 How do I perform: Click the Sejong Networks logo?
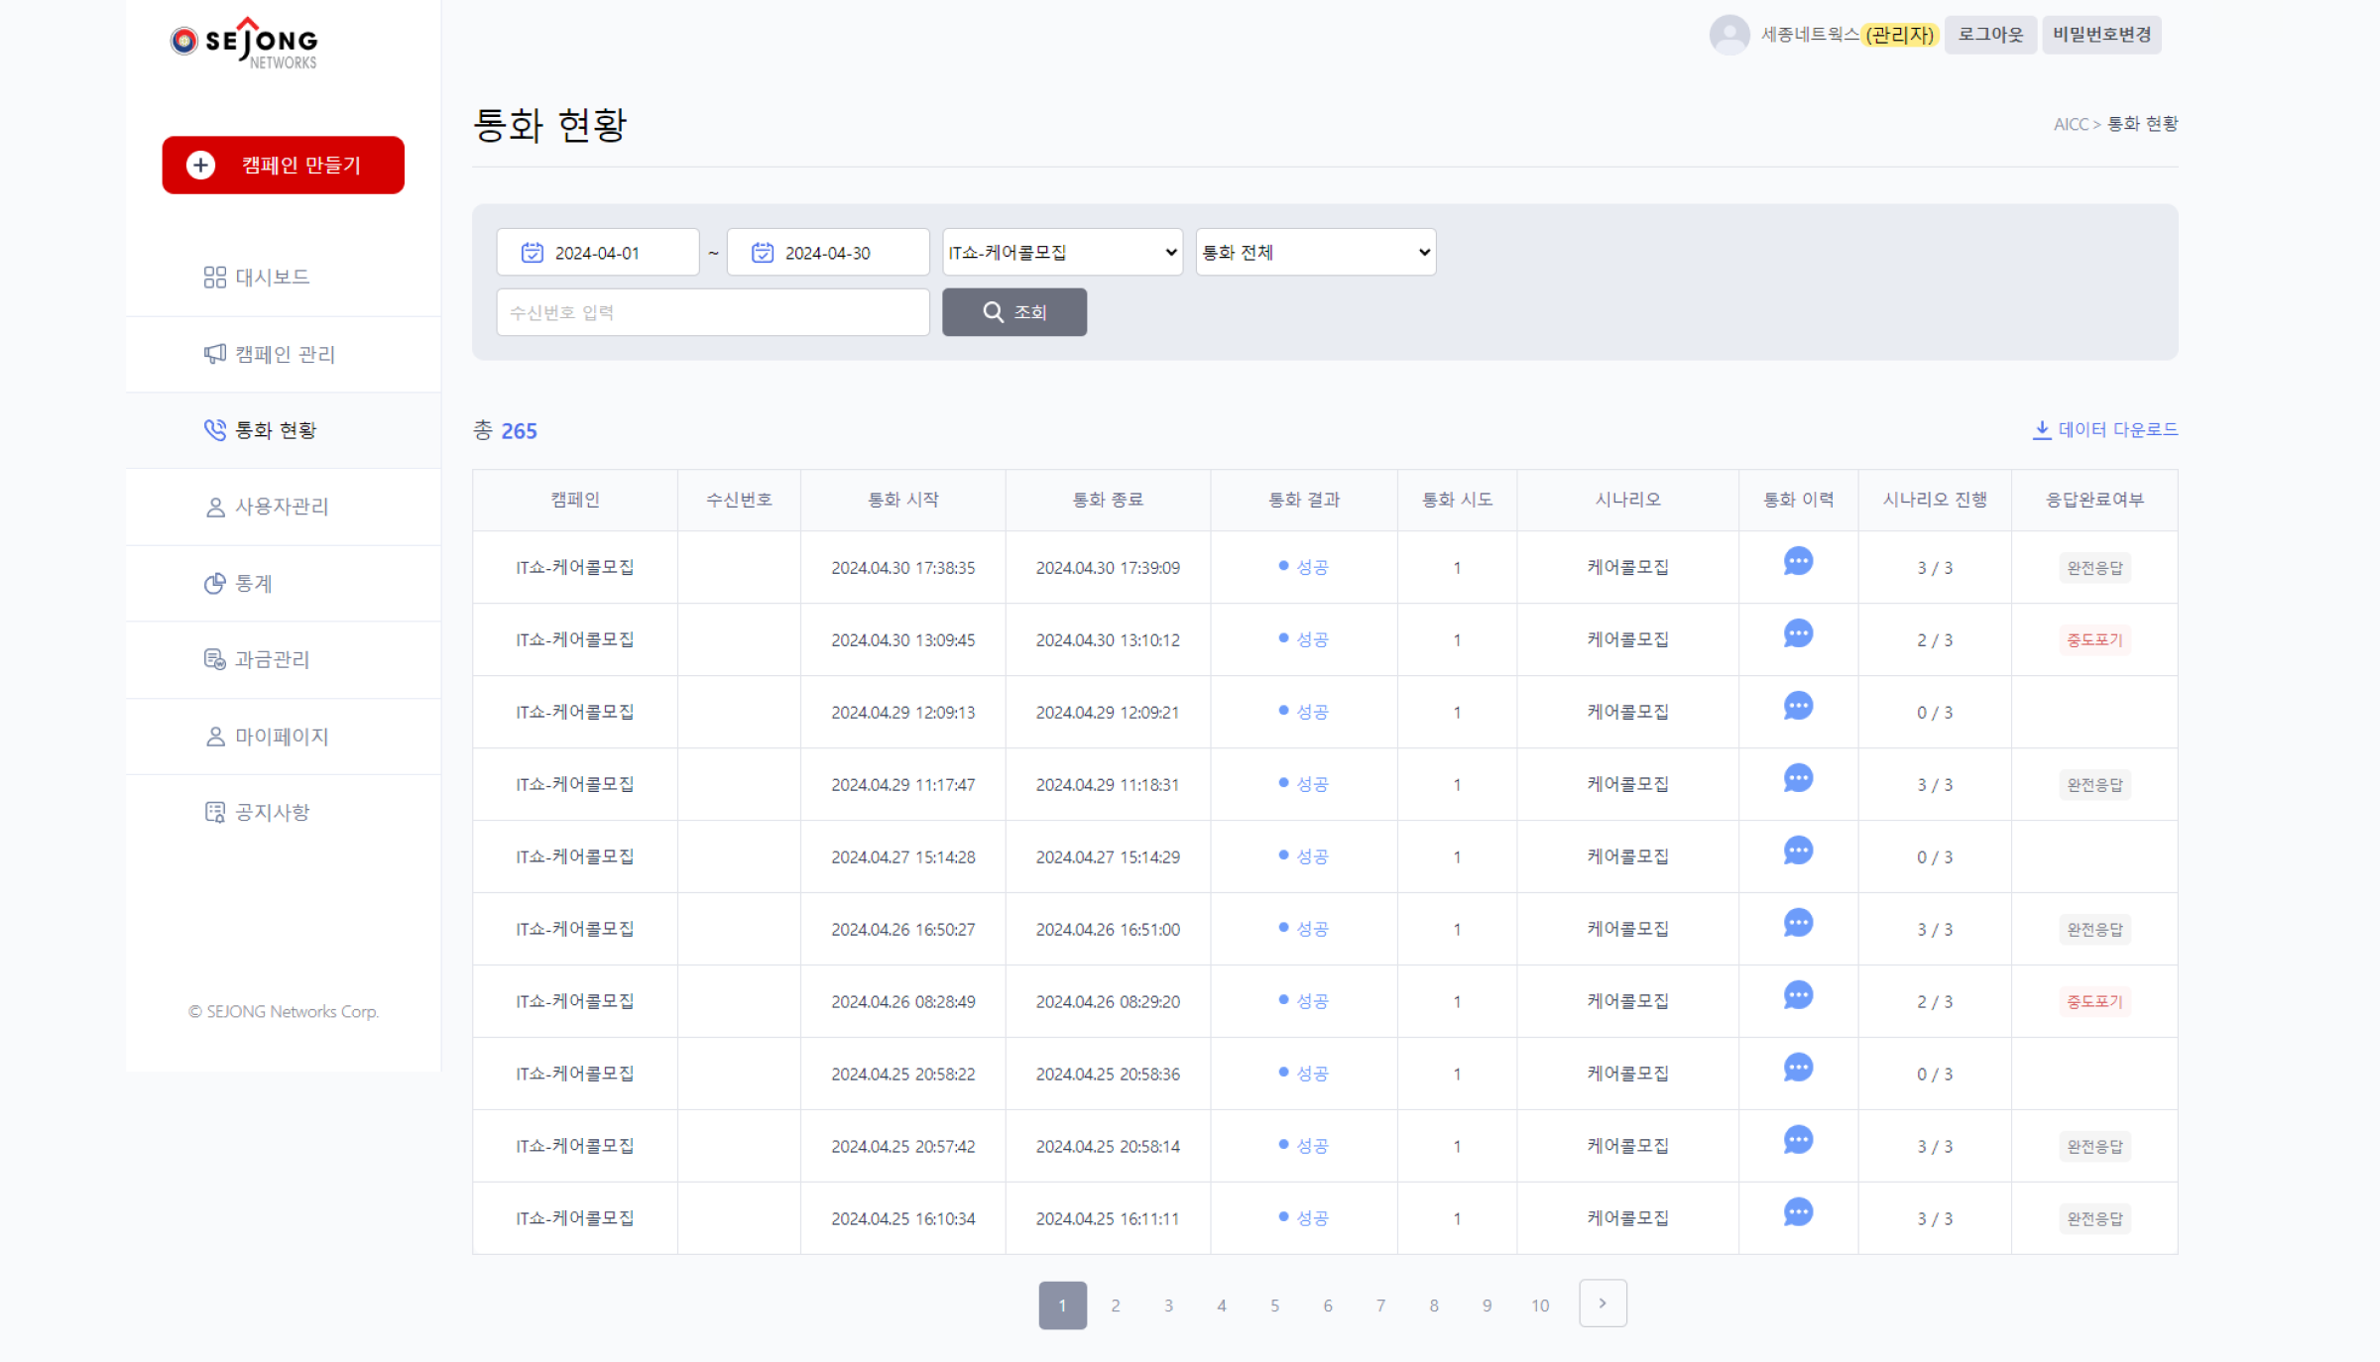point(245,43)
